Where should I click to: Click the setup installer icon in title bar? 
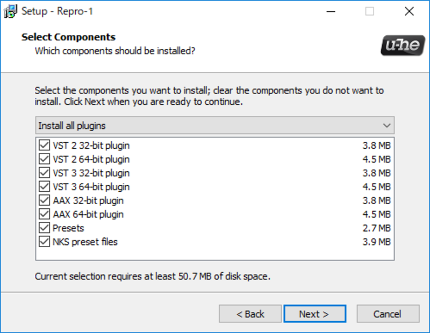(x=10, y=11)
